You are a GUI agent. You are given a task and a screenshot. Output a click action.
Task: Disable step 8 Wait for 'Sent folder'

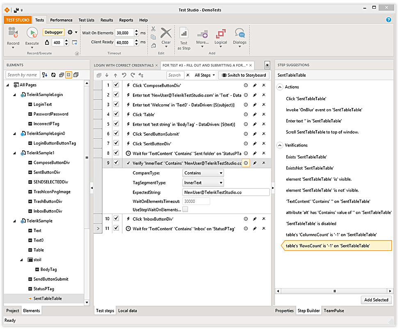tap(116, 153)
